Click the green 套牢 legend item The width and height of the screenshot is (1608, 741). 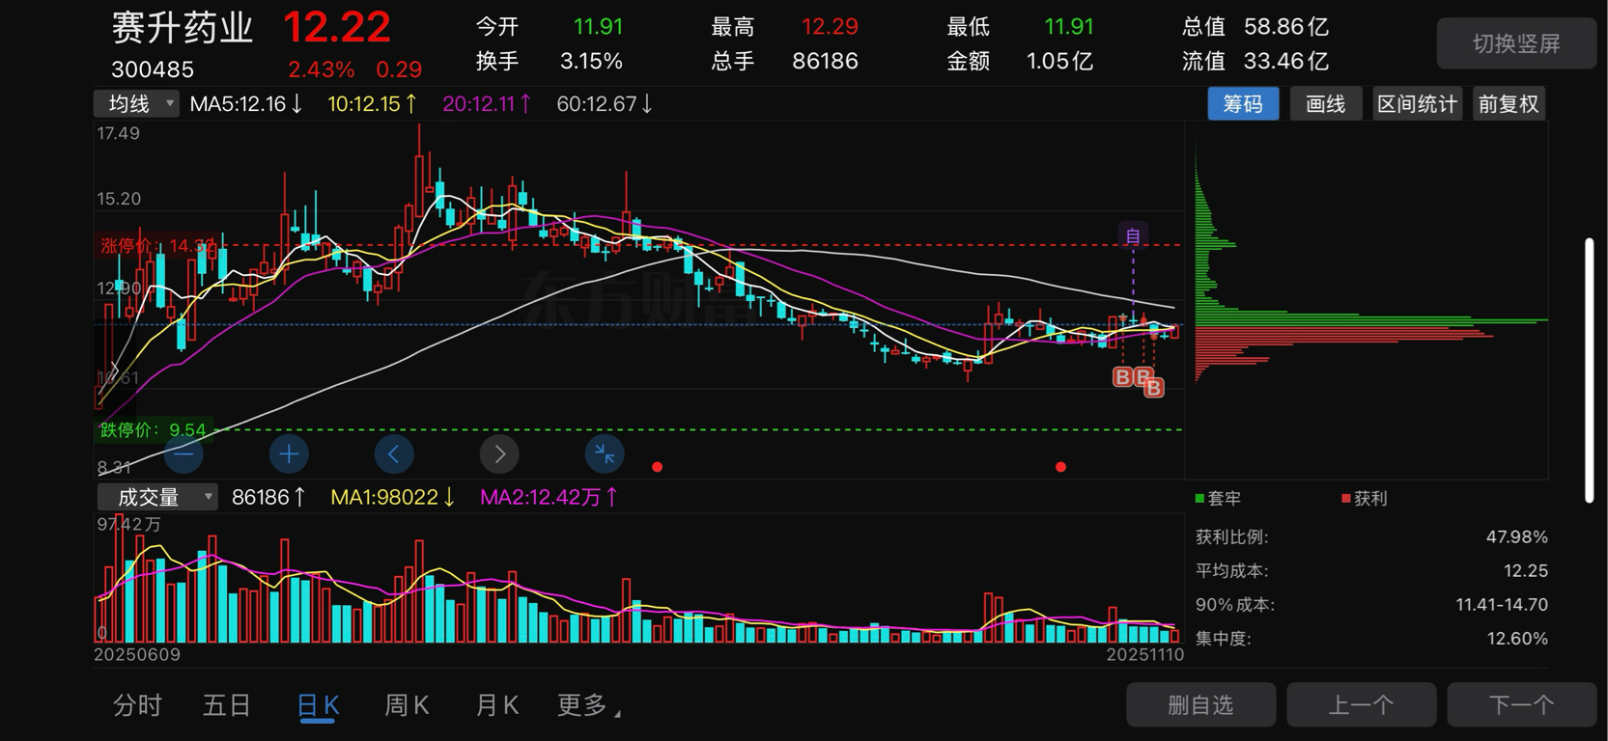[1218, 498]
